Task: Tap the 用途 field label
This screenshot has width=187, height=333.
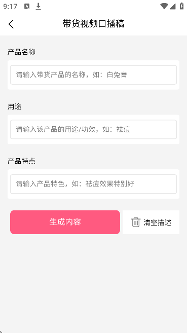Action: click(x=14, y=106)
